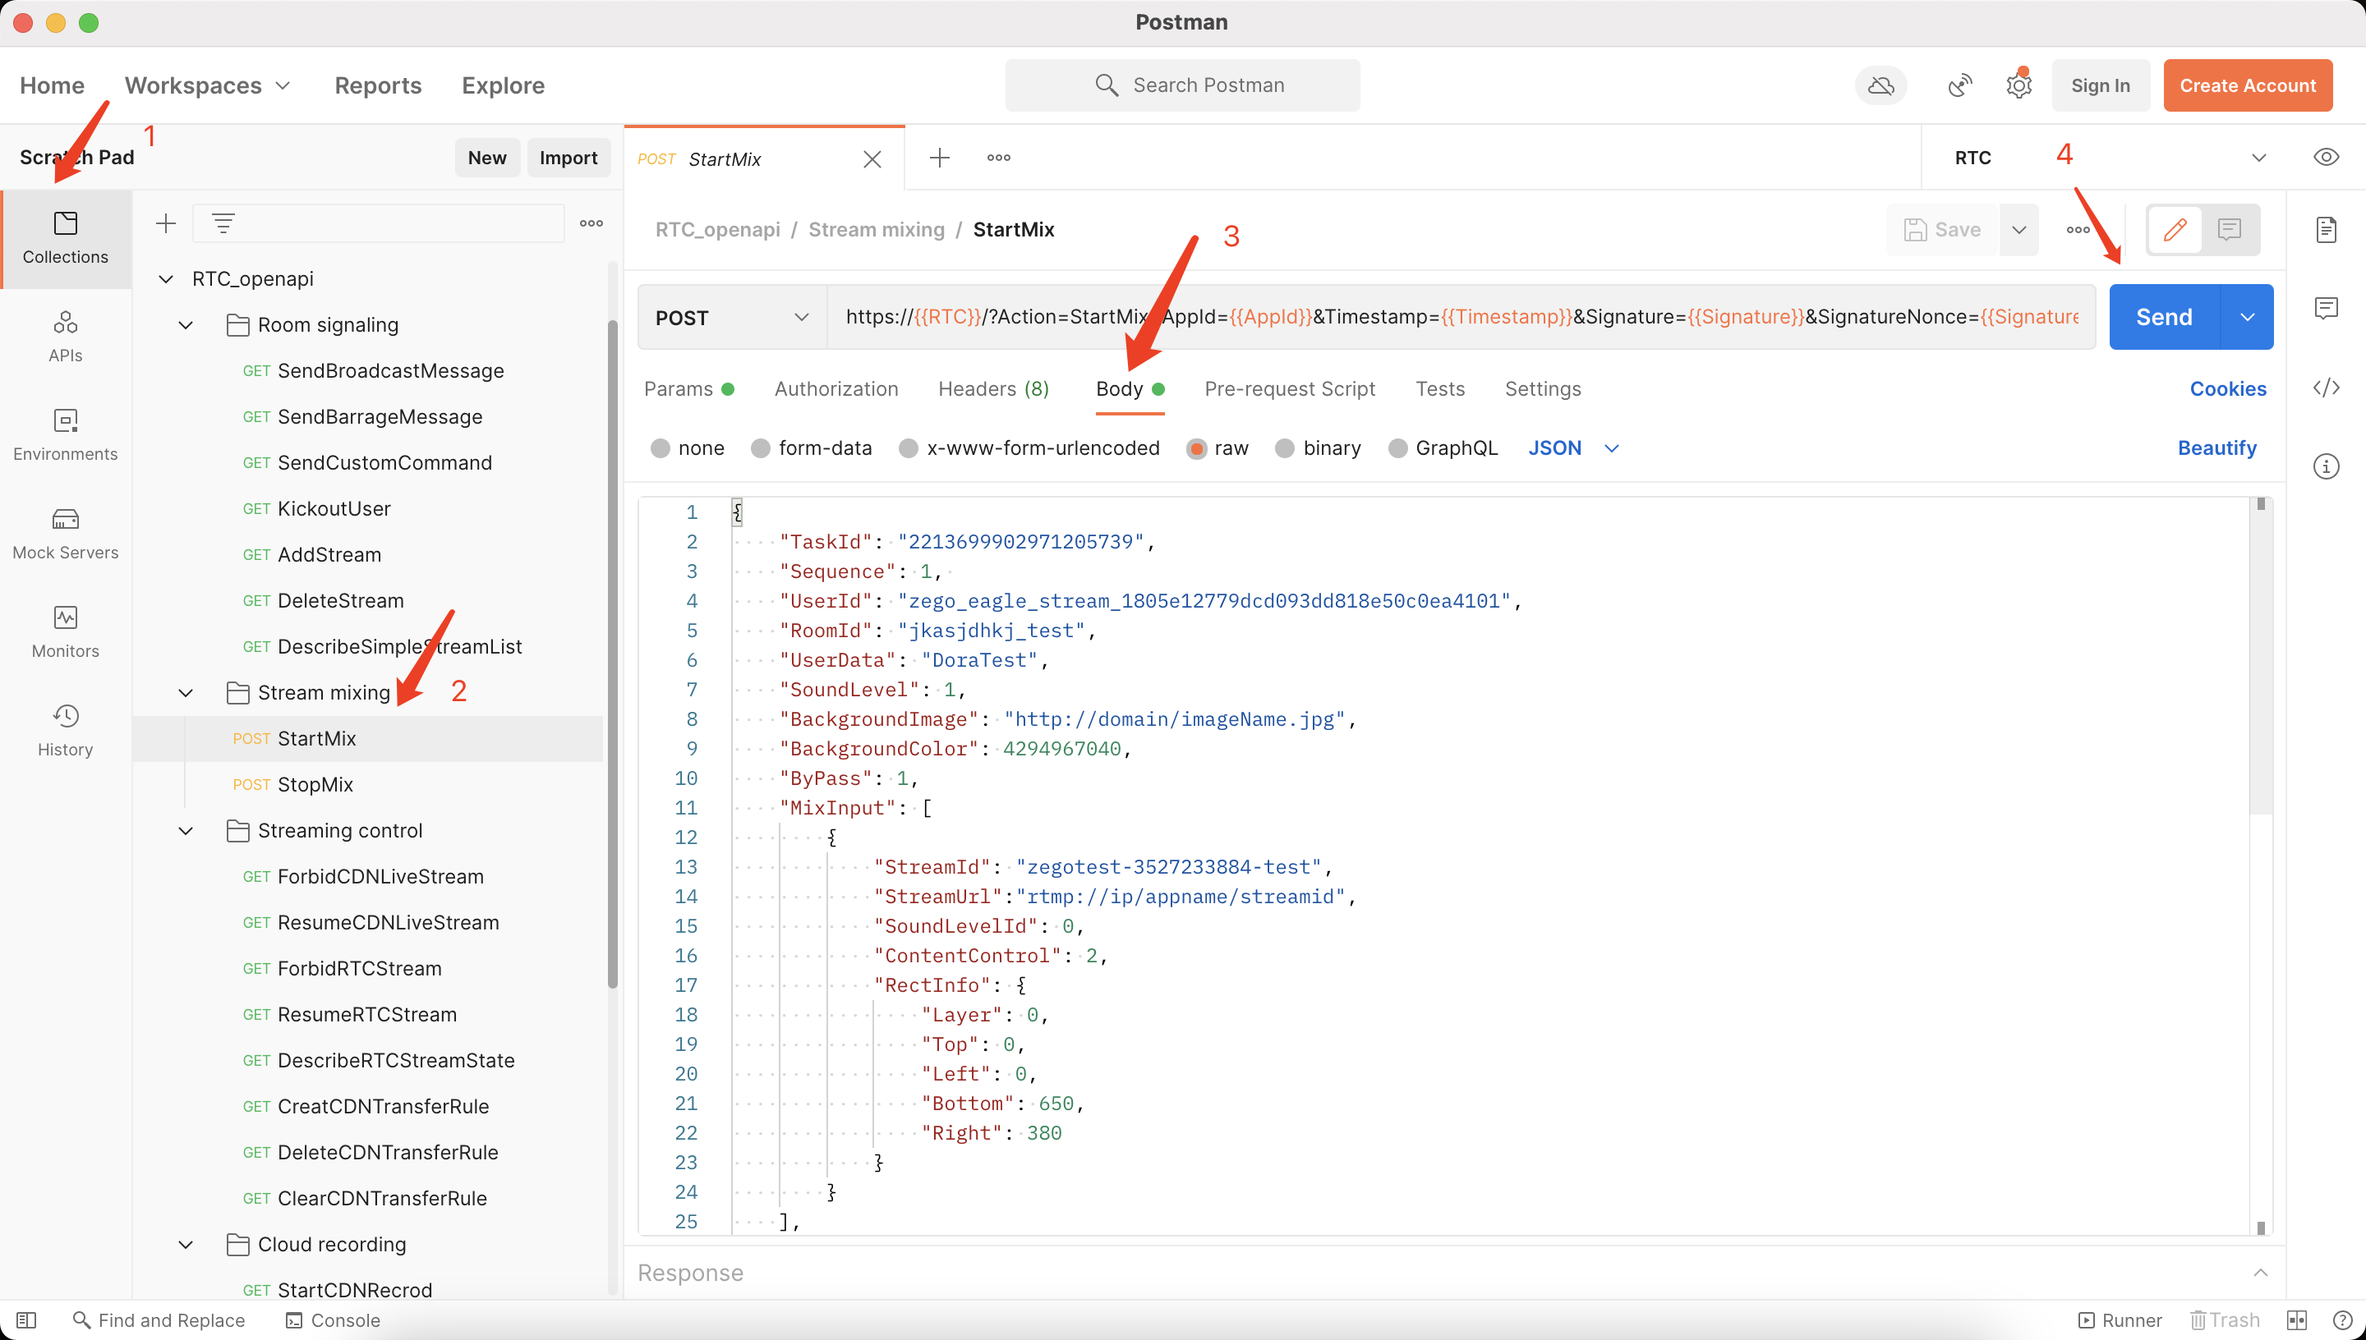Switch to the Tests tab
Image resolution: width=2366 pixels, height=1340 pixels.
tap(1440, 388)
